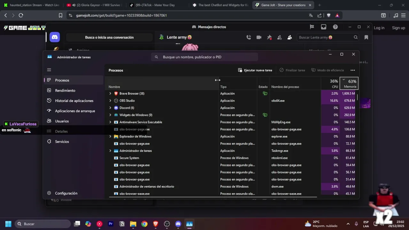Viewport: 409px width, 230px height.
Task: Click the Finalizar tarea button
Action: [292, 70]
